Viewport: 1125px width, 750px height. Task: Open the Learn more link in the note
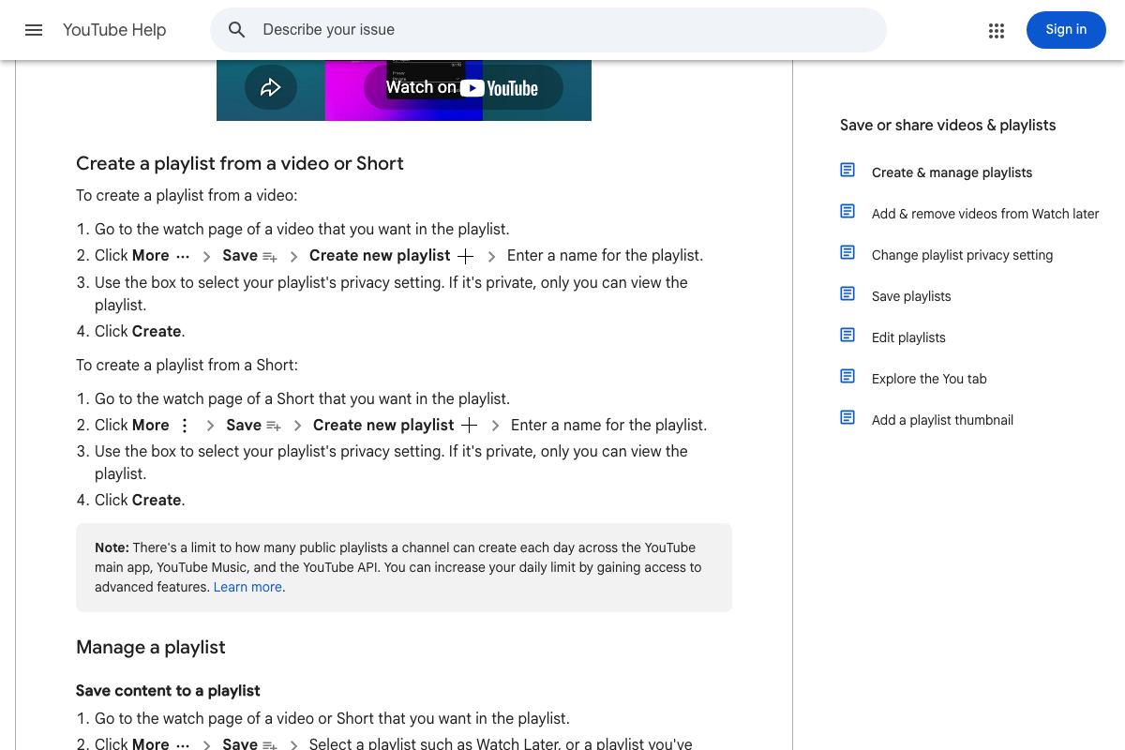coord(247,587)
